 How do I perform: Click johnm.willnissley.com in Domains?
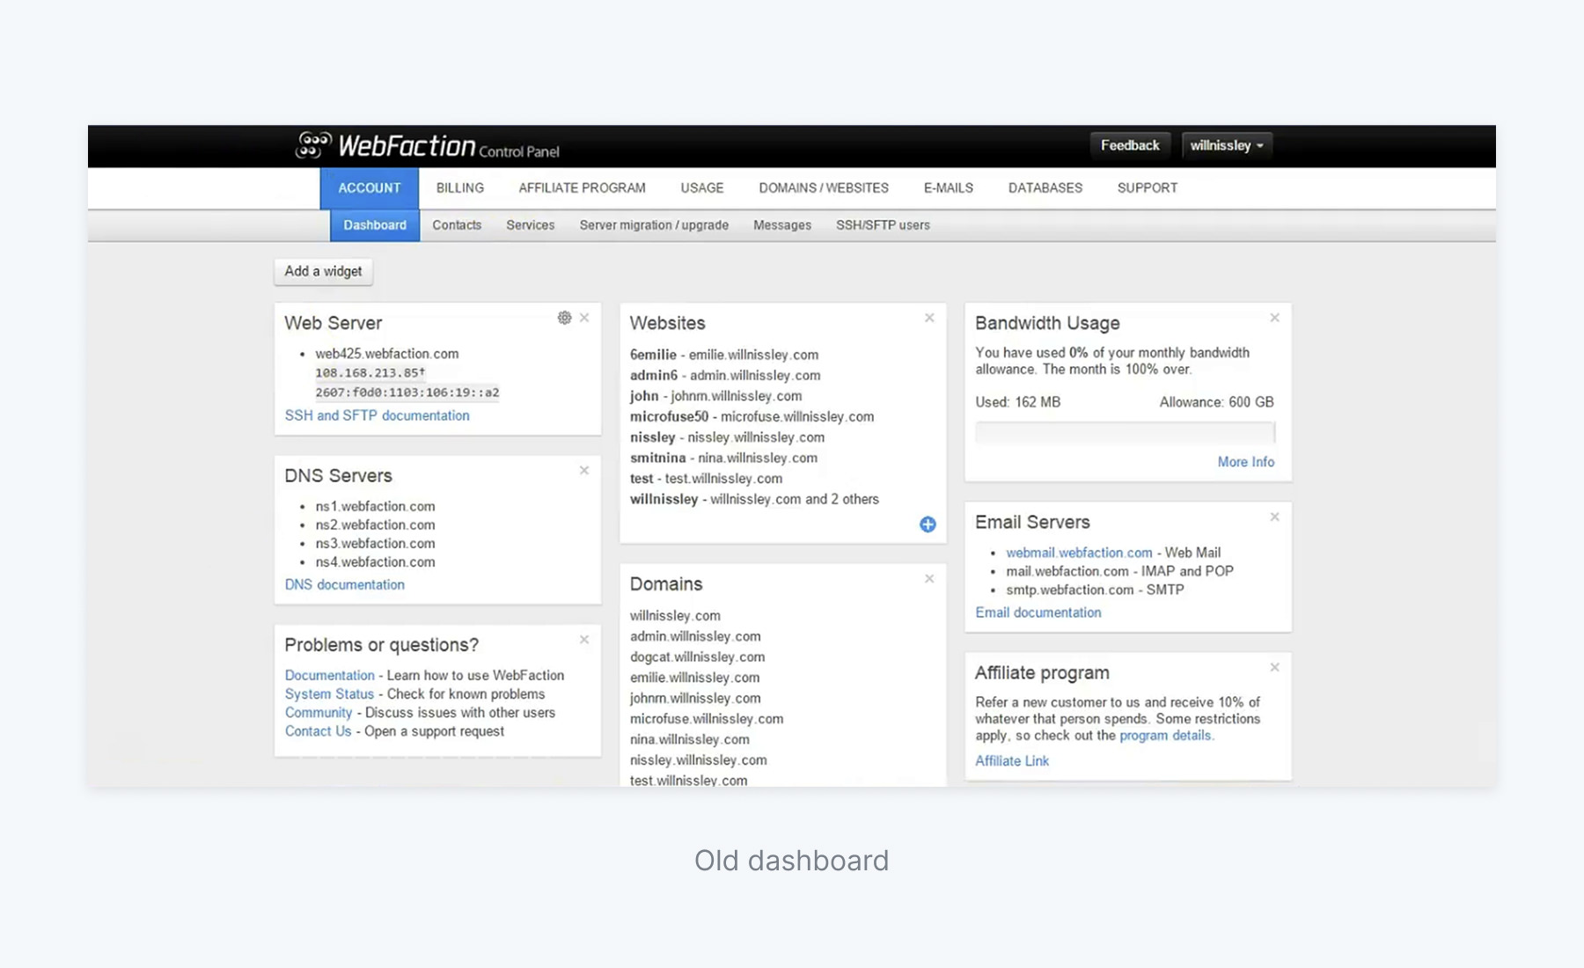click(695, 698)
